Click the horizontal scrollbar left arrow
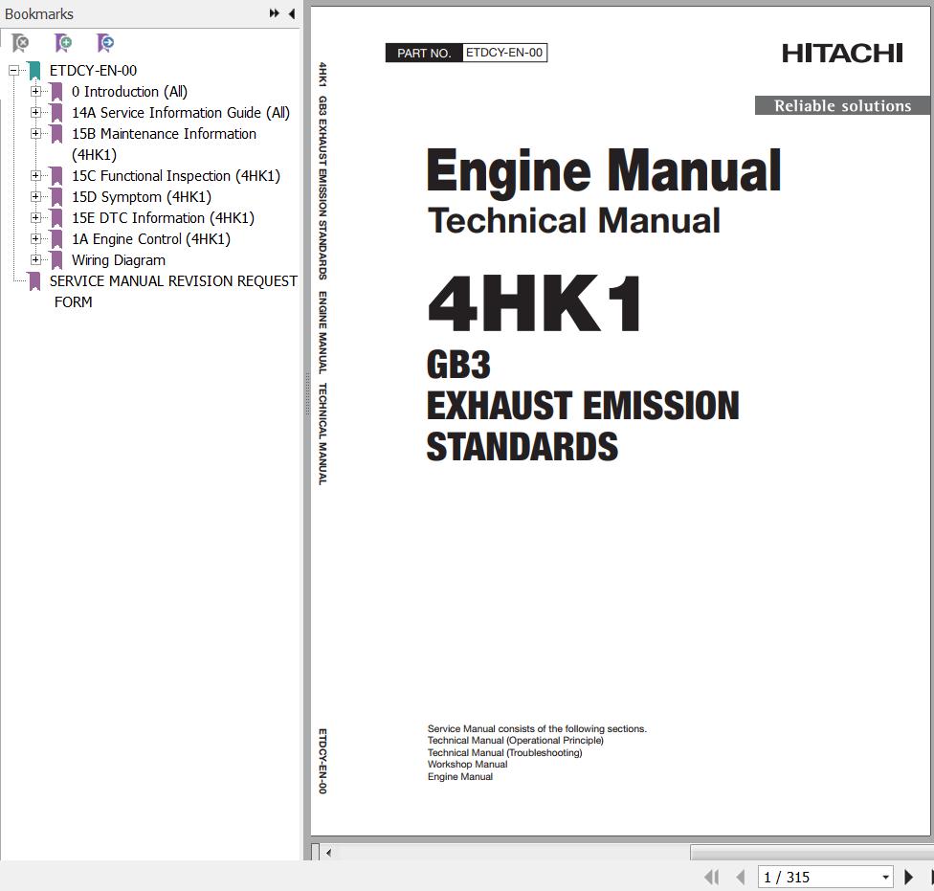Viewport: 934px width, 891px height. click(328, 852)
